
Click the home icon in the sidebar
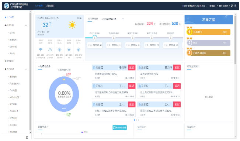coord(6,17)
